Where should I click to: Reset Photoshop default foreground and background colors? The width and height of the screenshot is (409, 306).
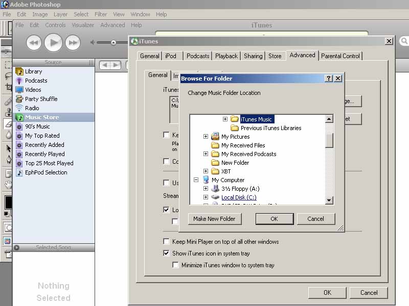coord(6,214)
